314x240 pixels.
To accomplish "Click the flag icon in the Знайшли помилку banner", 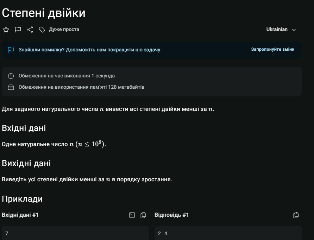I will coord(11,50).
